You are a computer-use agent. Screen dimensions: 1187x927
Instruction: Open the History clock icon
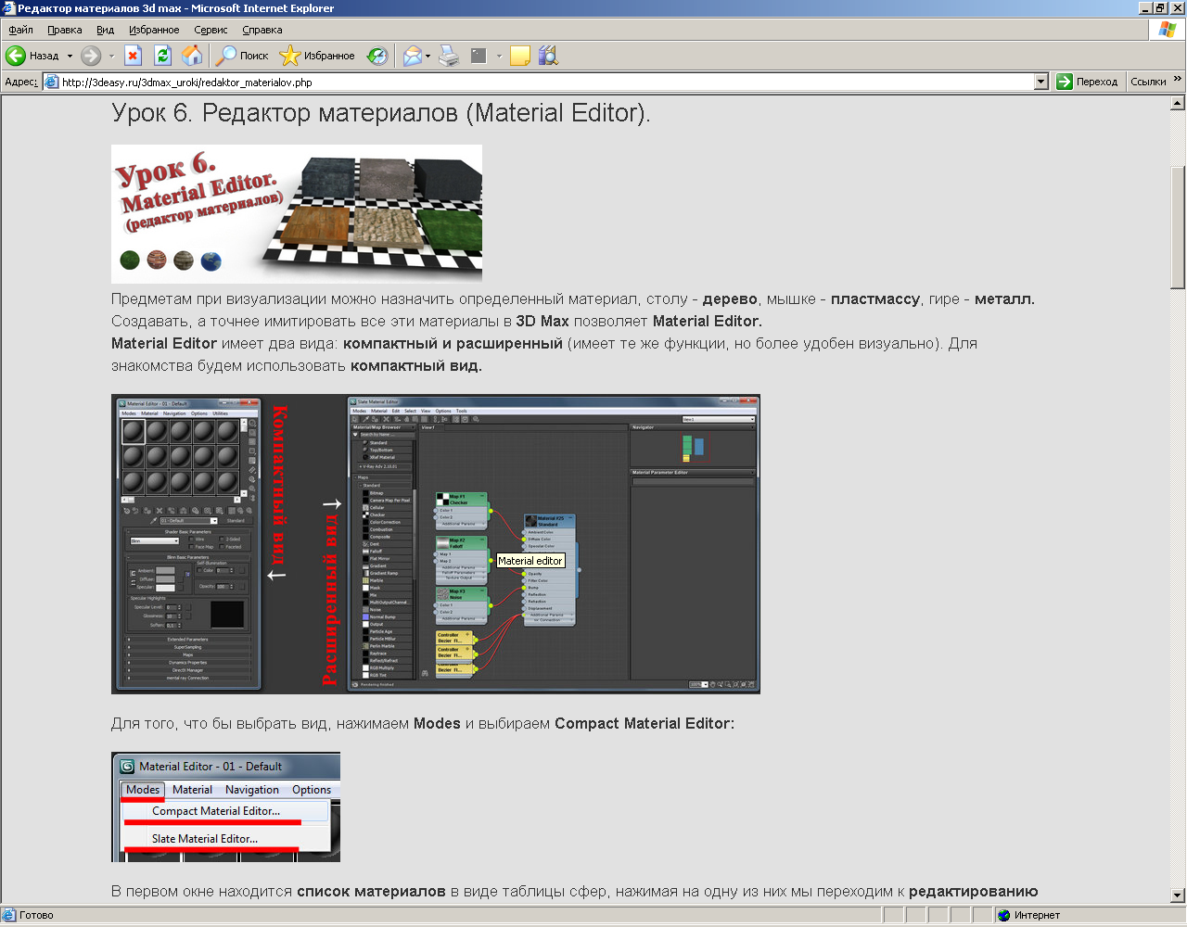click(x=377, y=56)
